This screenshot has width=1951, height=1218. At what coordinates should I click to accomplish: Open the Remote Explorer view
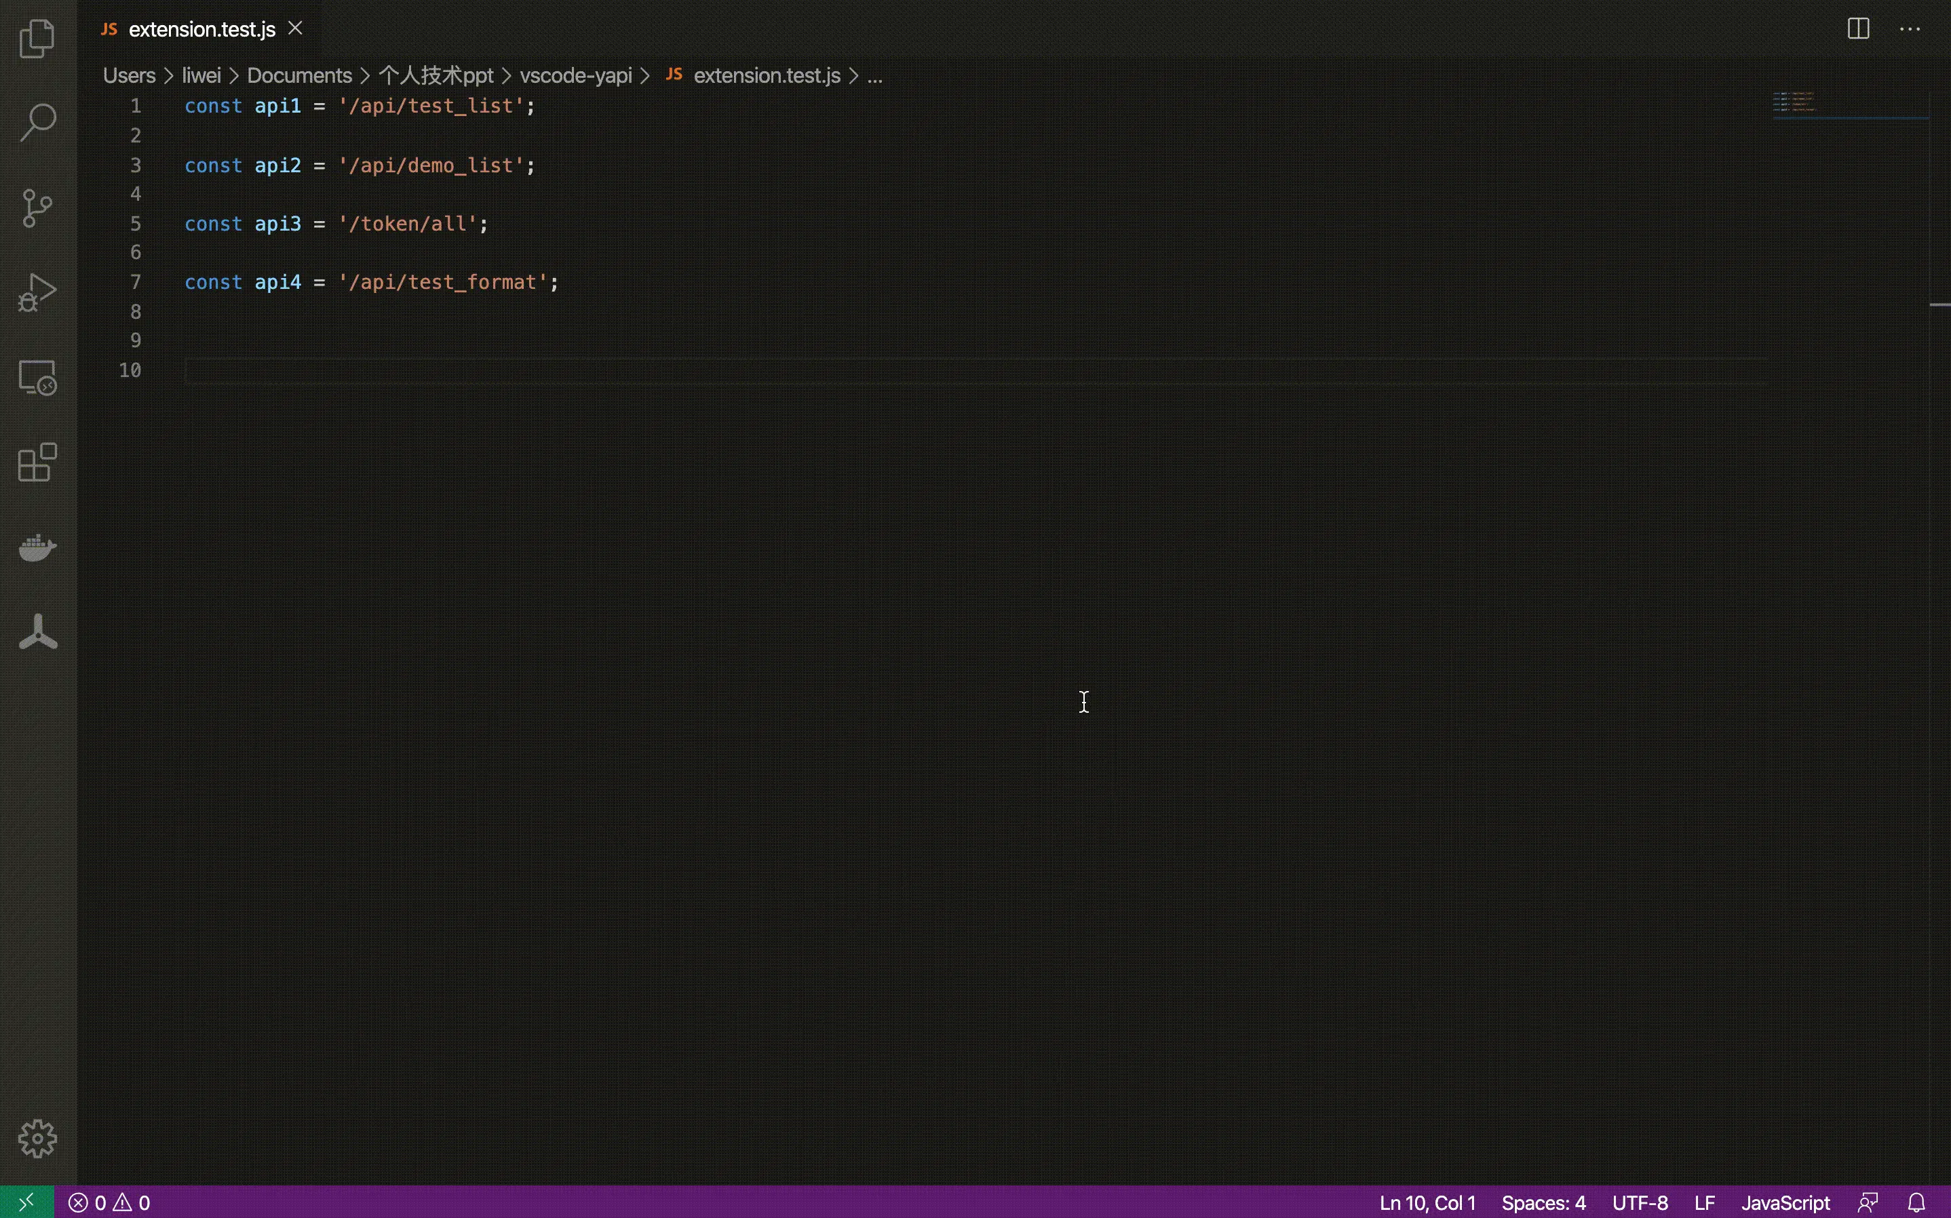point(37,377)
